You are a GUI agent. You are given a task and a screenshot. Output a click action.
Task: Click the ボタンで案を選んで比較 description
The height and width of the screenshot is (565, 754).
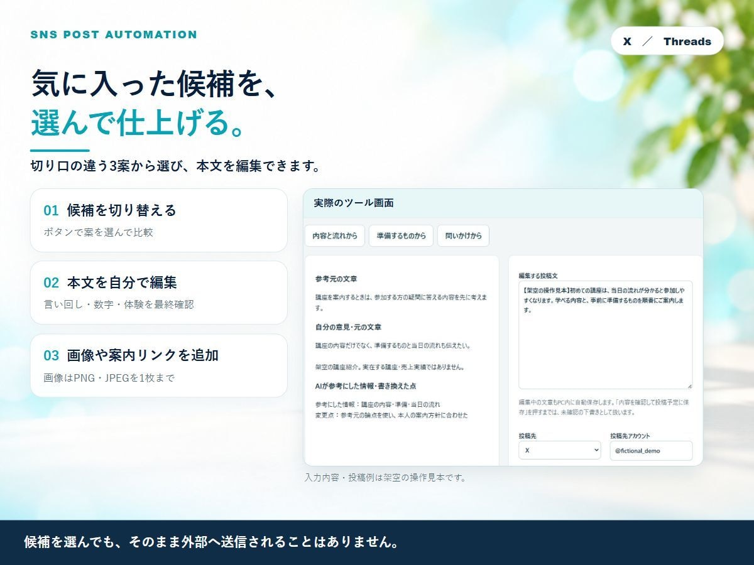[x=99, y=232]
